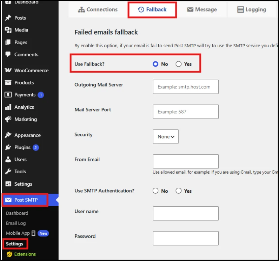Click the Marketing megaphone icon
This screenshot has width=279, height=261.
pos(8,119)
